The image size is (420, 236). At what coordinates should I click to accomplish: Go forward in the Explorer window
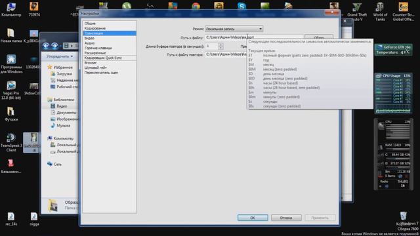click(x=54, y=46)
